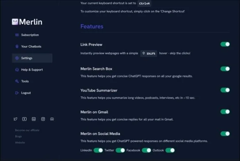The width and height of the screenshot is (240, 161).
Task: Toggle the YouTube Summarizer feature
Action: [225, 90]
